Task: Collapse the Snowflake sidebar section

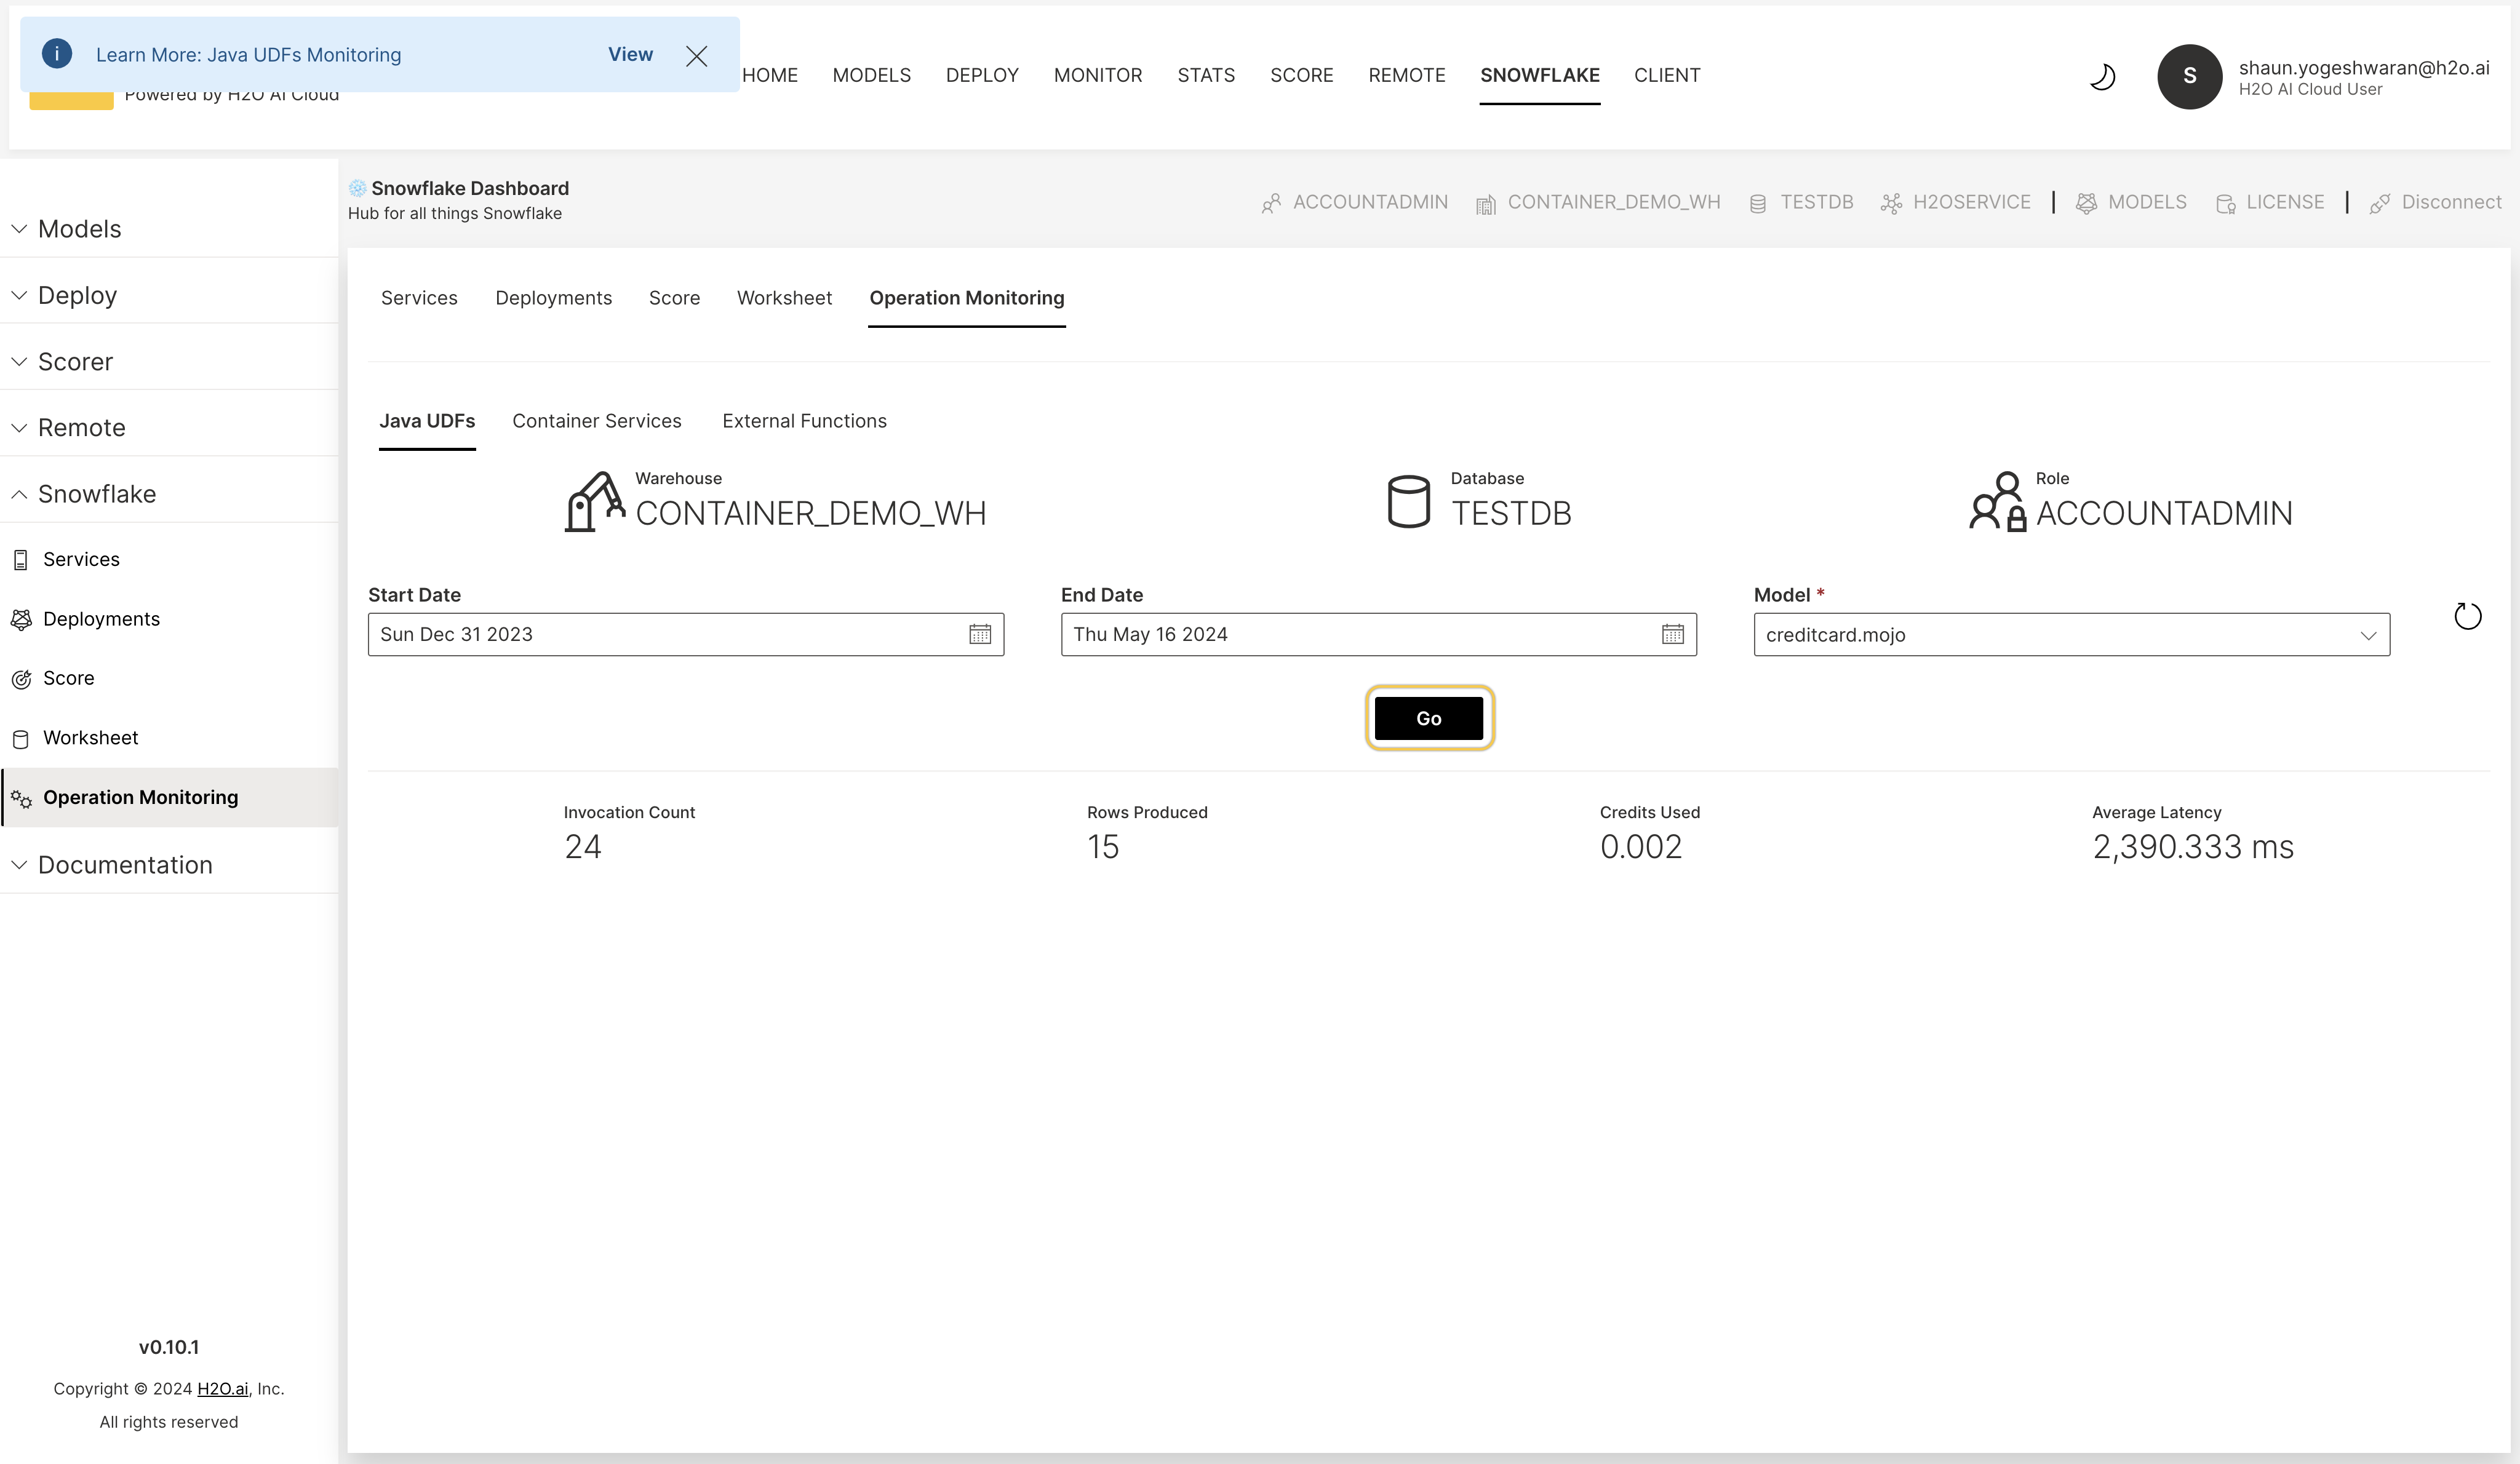Action: (x=96, y=494)
